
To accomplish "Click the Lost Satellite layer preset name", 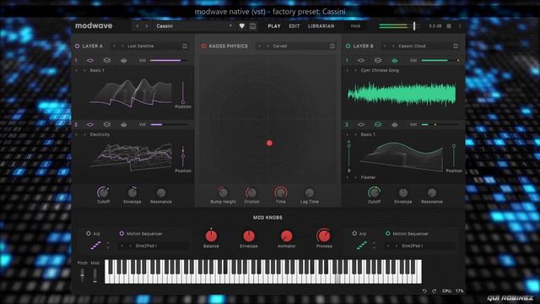I will pyautogui.click(x=141, y=46).
